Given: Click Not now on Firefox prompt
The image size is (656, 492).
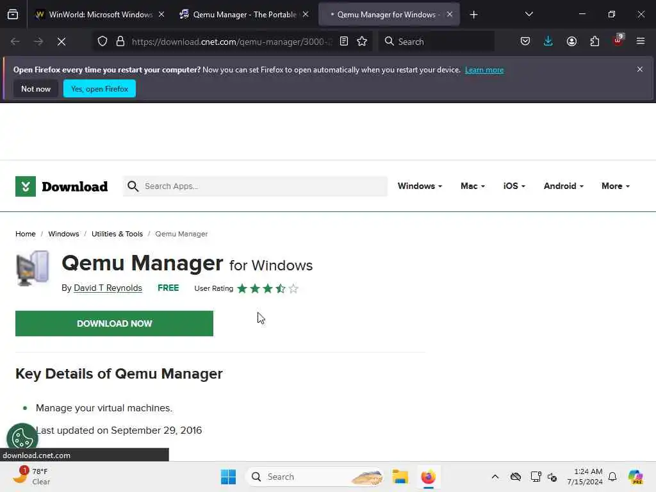Looking at the screenshot, I should tap(36, 88).
